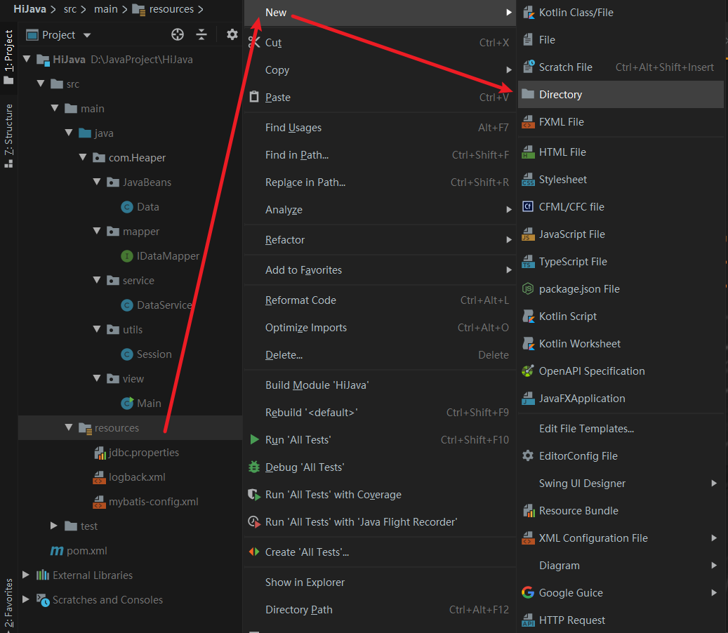
Task: Collapse the src folder node
Action: point(41,84)
